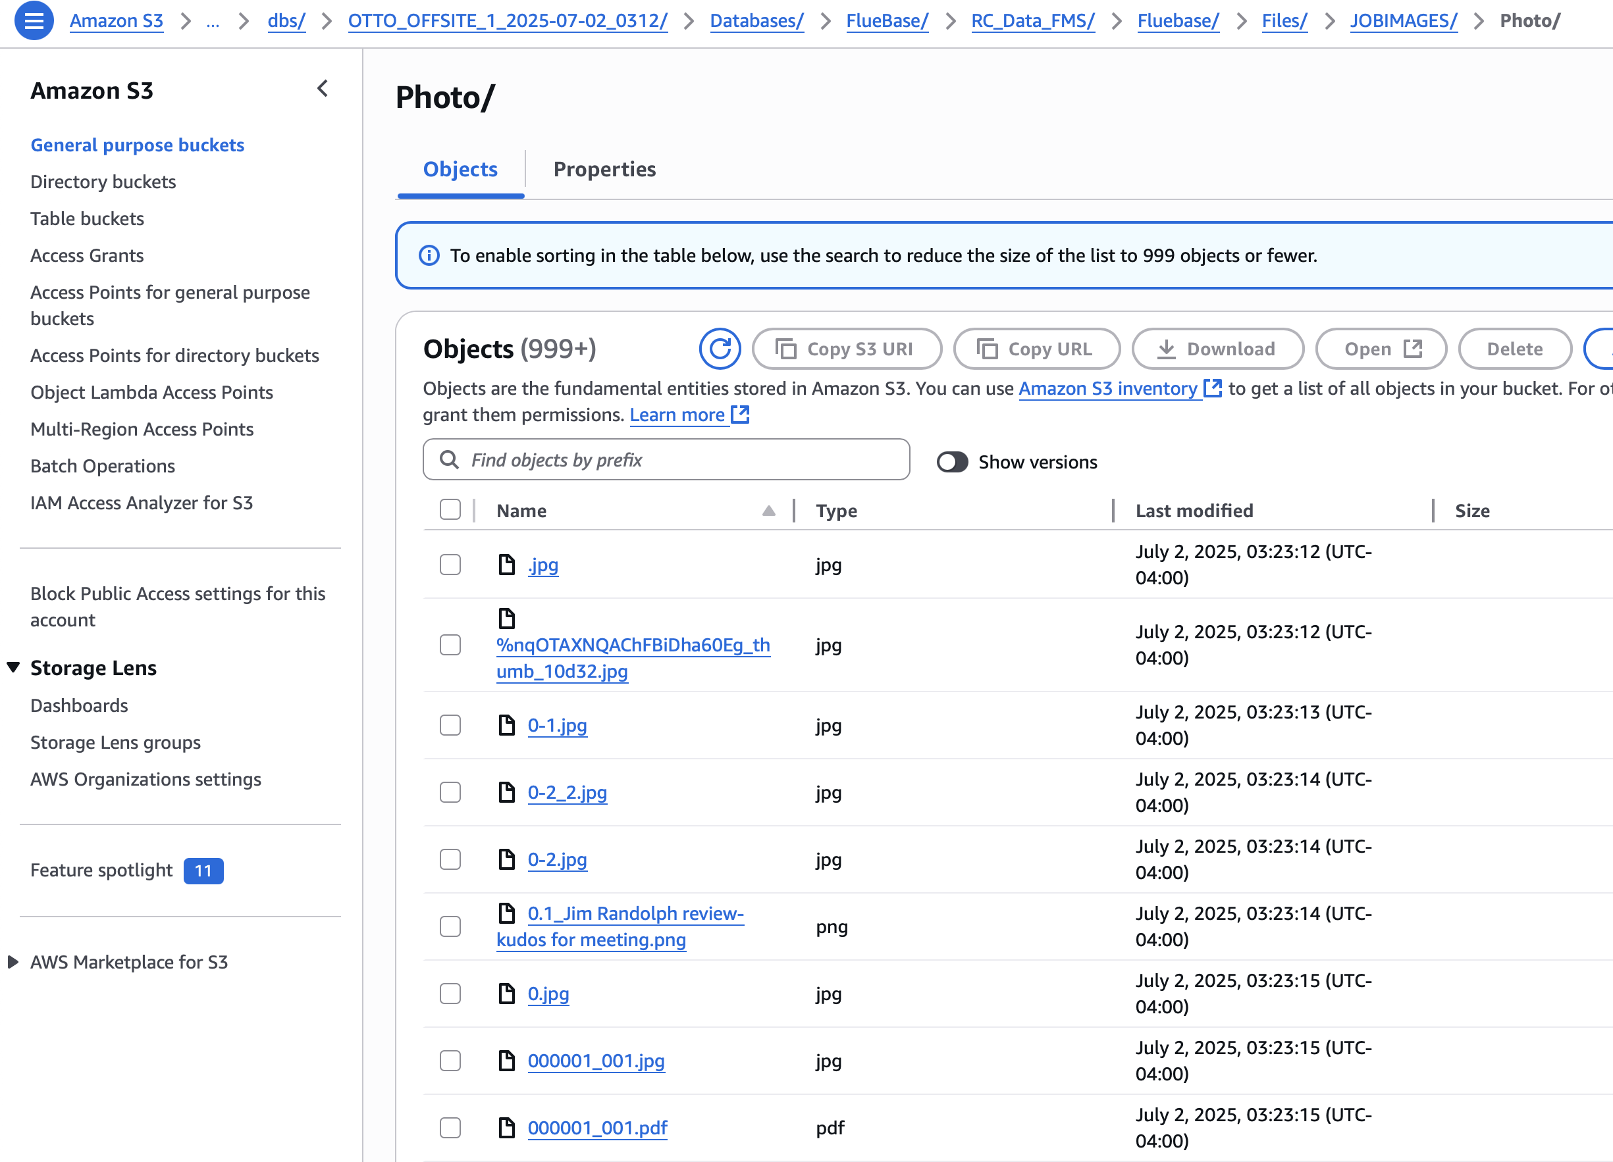1613x1162 pixels.
Task: Click the external-link icon beside Amazon S3 inventory
Action: [x=1213, y=388]
